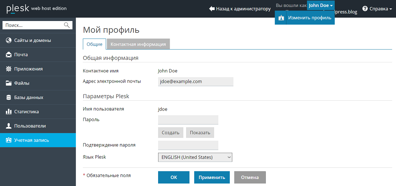Click the search magnifier icon

(x=67, y=25)
